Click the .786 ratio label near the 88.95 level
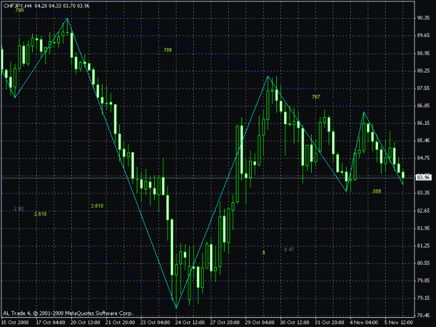Viewport: 436px width, 327px height. coord(167,50)
